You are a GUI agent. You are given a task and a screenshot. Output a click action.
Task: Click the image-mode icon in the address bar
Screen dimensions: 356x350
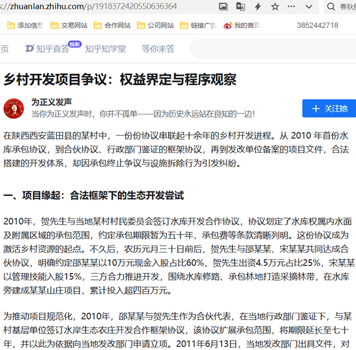pyautogui.click(x=223, y=6)
